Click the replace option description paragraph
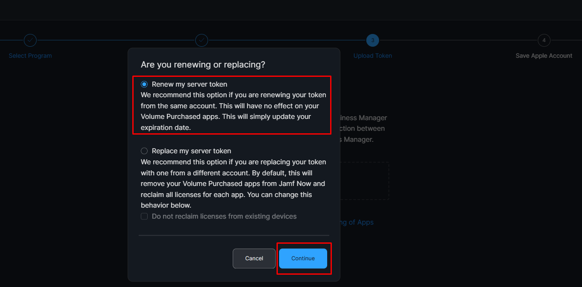This screenshot has width=582, height=287. 233,184
